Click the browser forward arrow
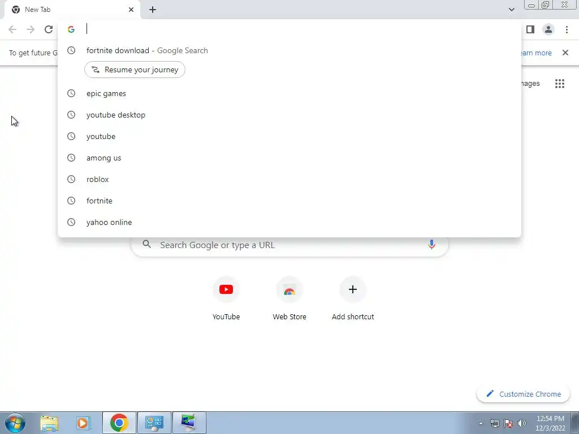 (31, 29)
